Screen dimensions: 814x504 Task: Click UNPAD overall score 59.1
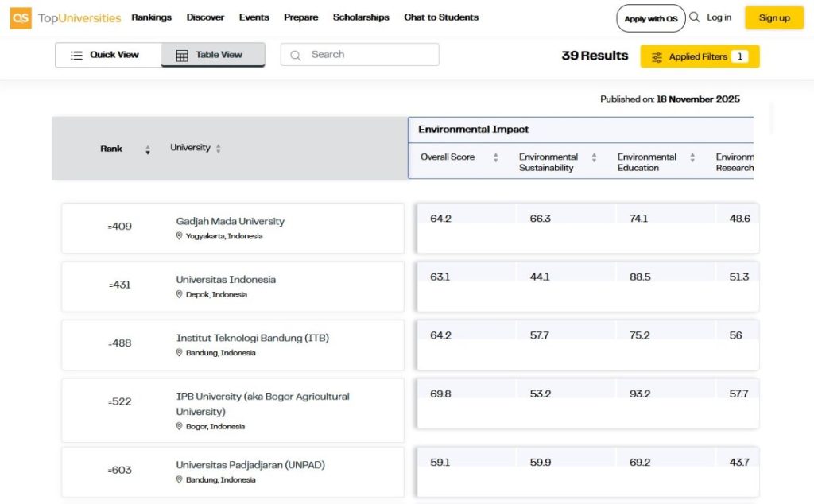click(x=440, y=463)
